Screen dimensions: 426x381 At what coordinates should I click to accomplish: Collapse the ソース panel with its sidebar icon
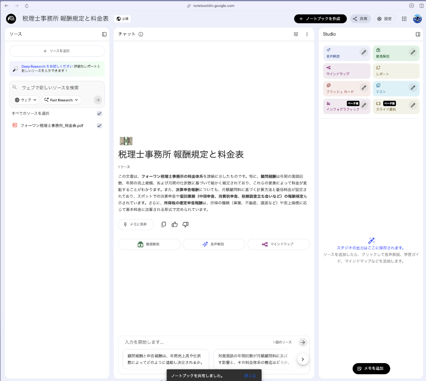click(x=104, y=34)
